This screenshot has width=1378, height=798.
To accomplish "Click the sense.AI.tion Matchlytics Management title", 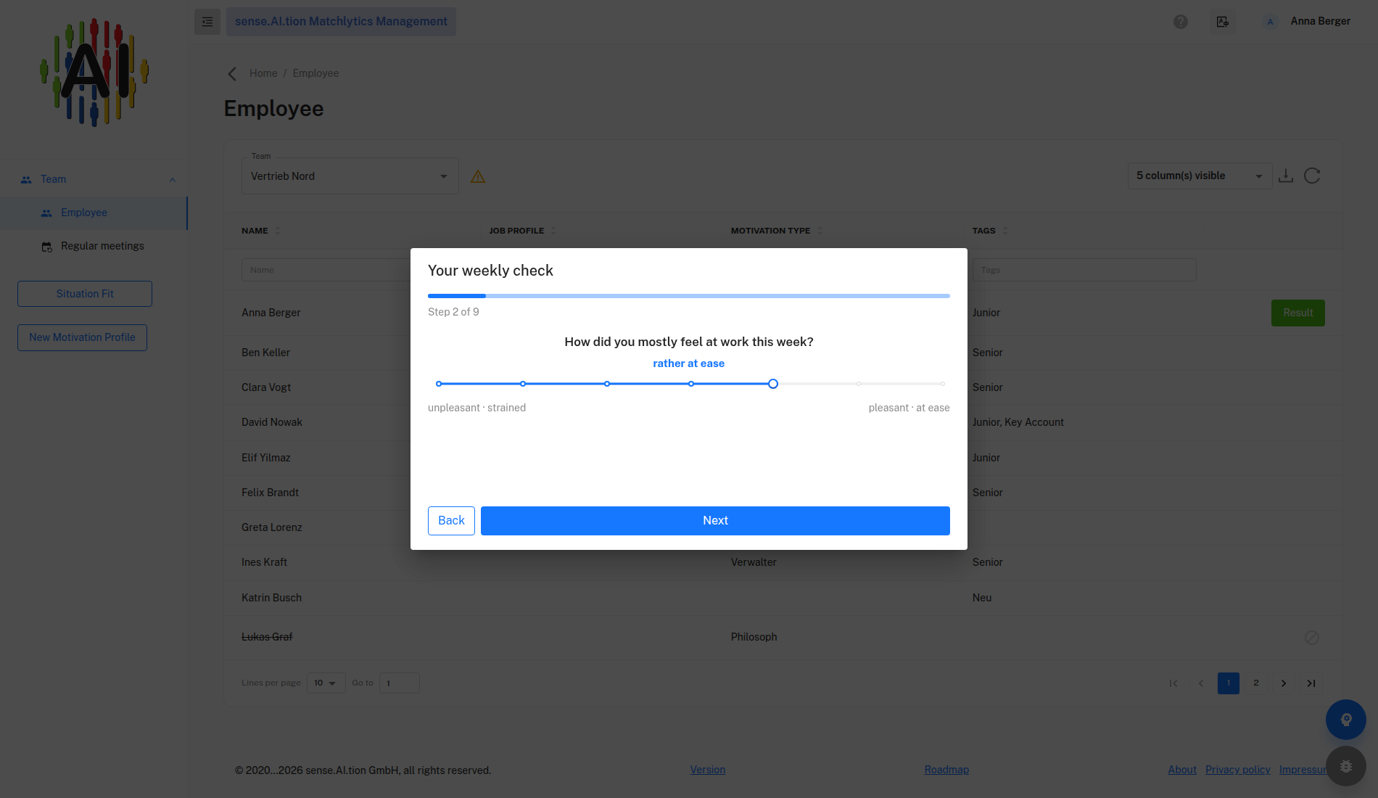I will point(341,22).
